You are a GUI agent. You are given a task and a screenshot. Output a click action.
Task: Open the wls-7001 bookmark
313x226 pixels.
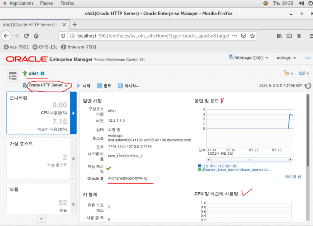click(x=16, y=47)
